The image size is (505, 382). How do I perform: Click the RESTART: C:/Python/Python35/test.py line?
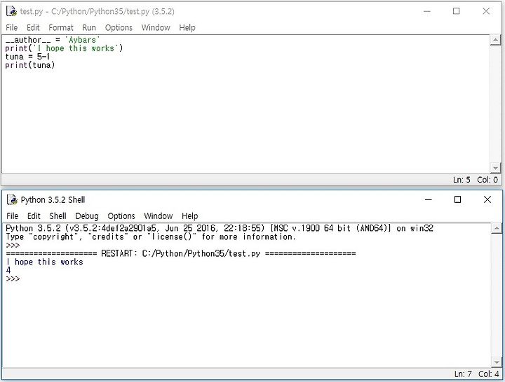click(x=181, y=253)
